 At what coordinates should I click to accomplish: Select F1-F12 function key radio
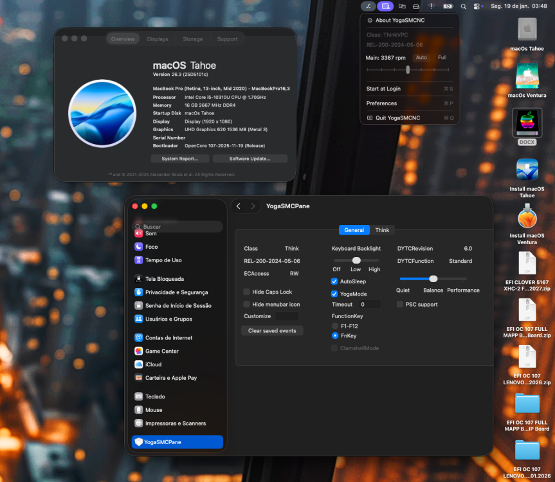click(x=335, y=326)
